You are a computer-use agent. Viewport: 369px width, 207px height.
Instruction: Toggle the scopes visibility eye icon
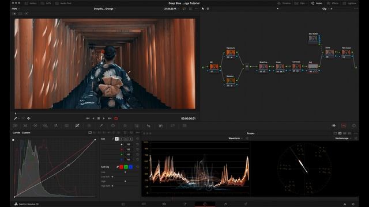(334, 126)
